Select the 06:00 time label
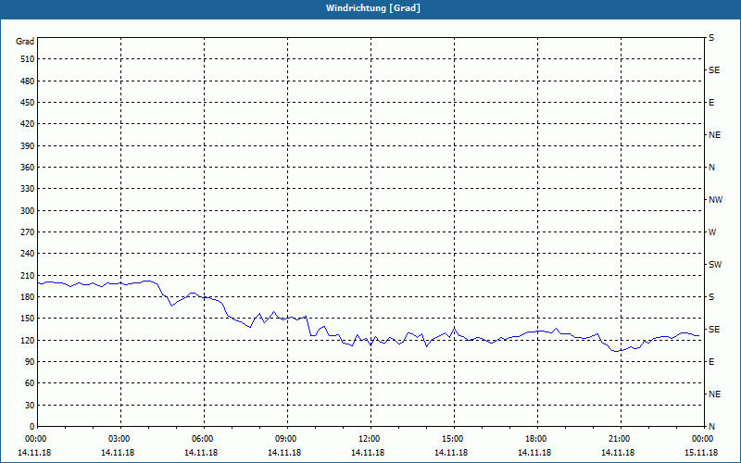 pos(204,439)
